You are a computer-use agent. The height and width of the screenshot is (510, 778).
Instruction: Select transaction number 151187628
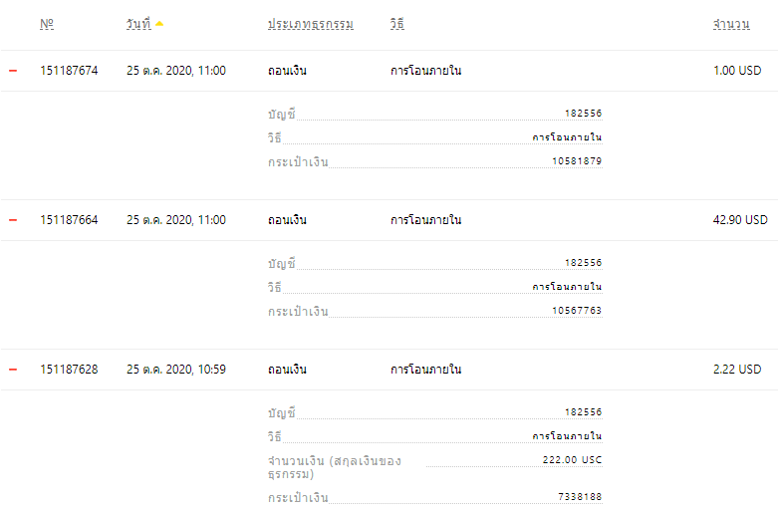point(69,370)
